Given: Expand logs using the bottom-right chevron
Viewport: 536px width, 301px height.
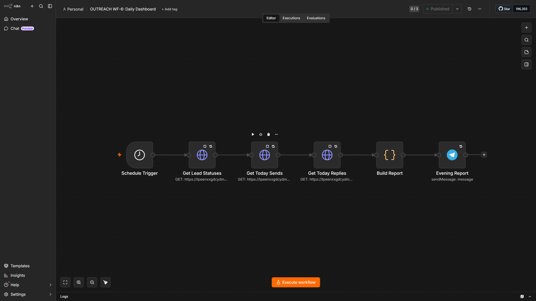Looking at the screenshot, I should pos(530,297).
